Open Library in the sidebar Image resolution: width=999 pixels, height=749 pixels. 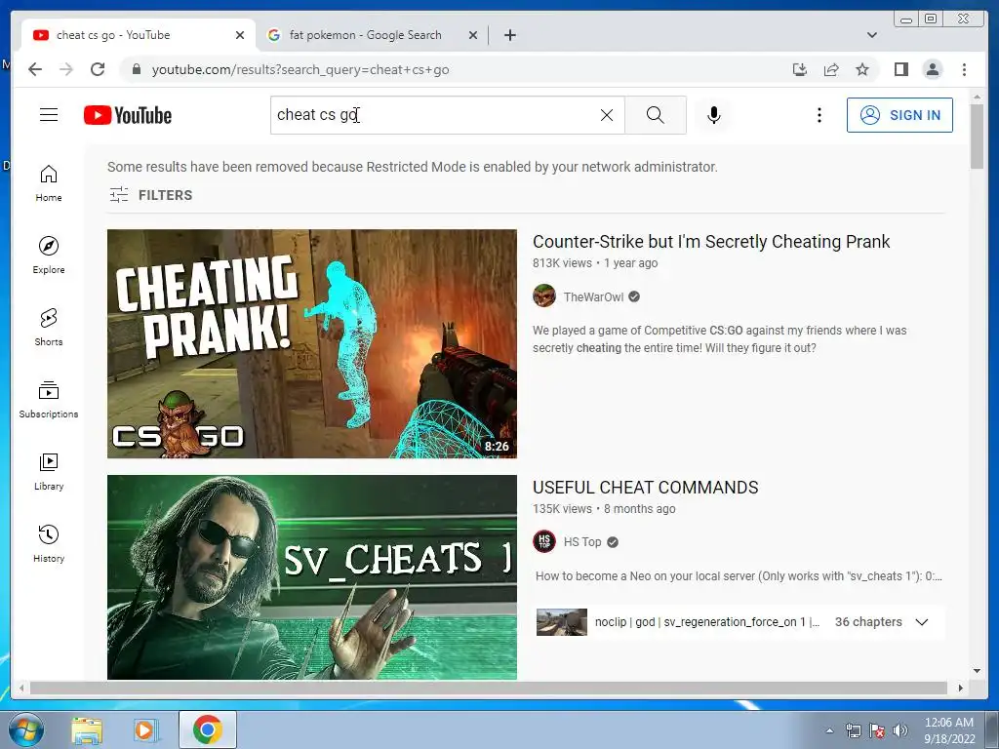pos(49,471)
